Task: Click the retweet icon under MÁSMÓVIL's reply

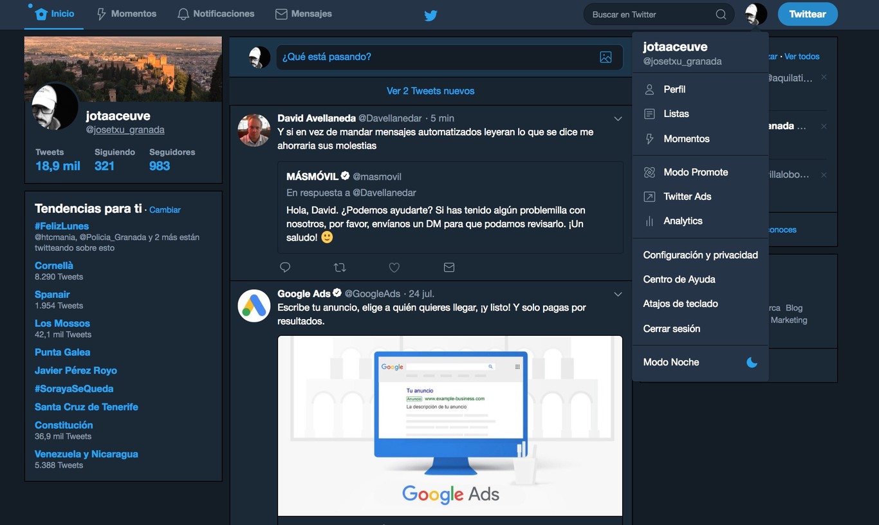Action: pos(340,267)
